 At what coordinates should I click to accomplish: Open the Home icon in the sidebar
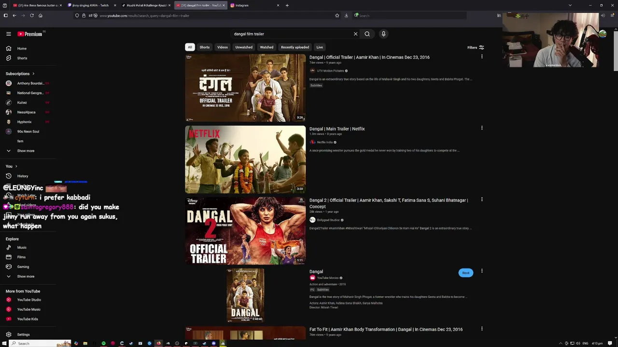[8, 48]
